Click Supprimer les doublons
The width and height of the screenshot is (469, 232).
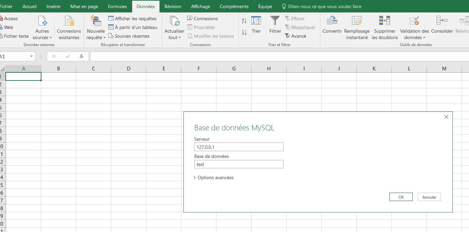[385, 28]
